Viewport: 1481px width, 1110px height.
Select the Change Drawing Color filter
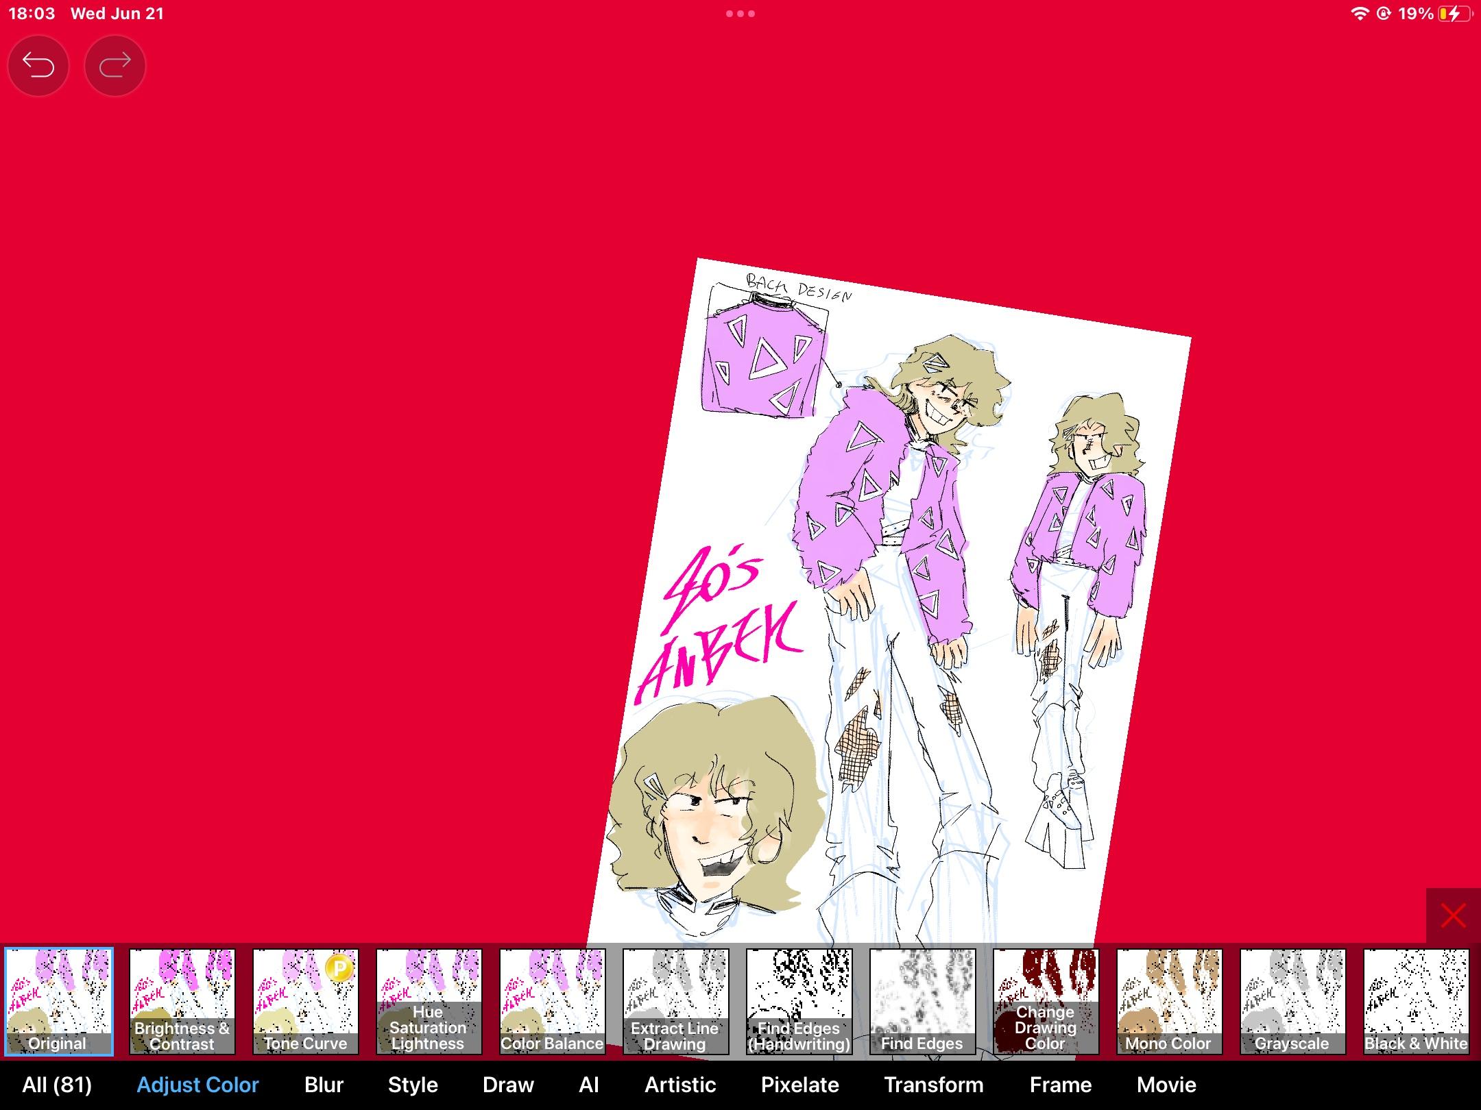pyautogui.click(x=1046, y=1001)
